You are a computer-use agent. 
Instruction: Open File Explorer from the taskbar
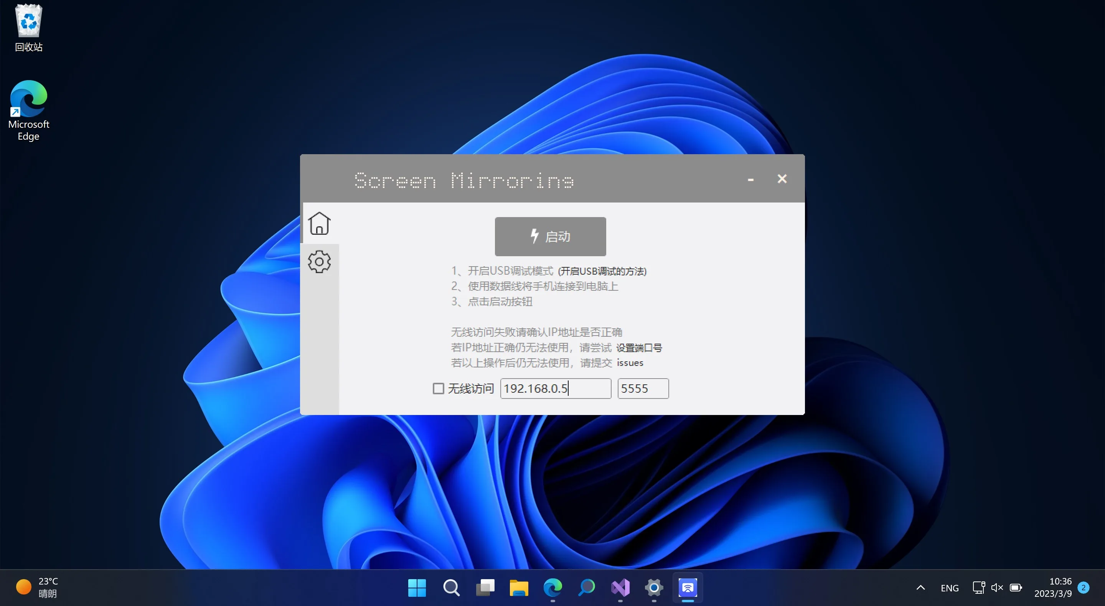coord(519,588)
